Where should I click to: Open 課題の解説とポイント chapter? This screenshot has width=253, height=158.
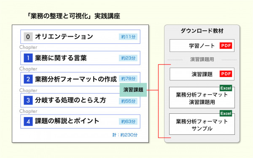[80, 121]
